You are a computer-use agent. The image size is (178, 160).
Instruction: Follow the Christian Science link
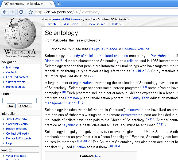[136, 49]
